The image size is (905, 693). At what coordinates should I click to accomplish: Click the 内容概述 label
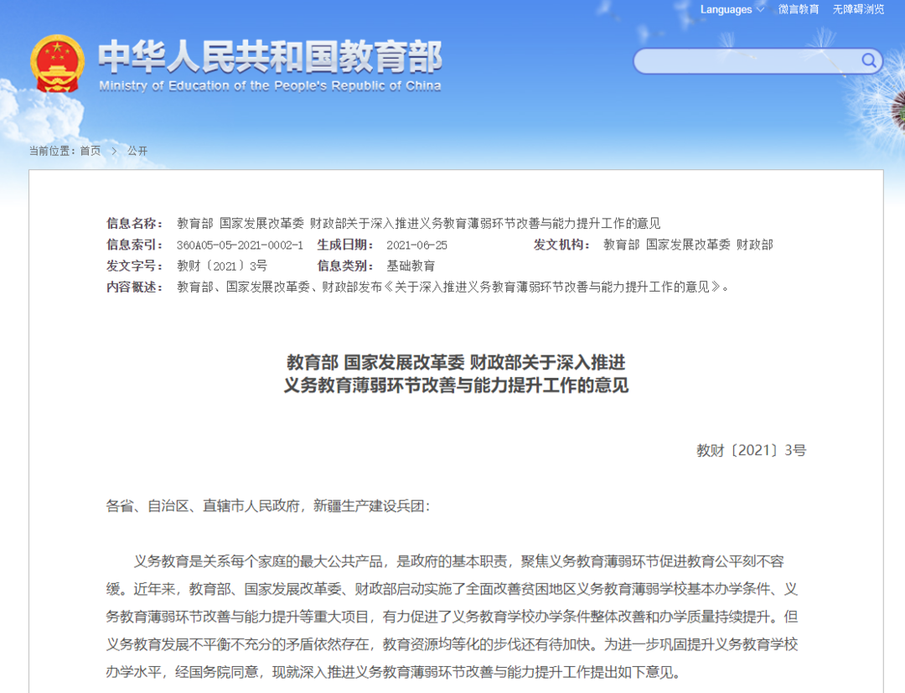(134, 287)
